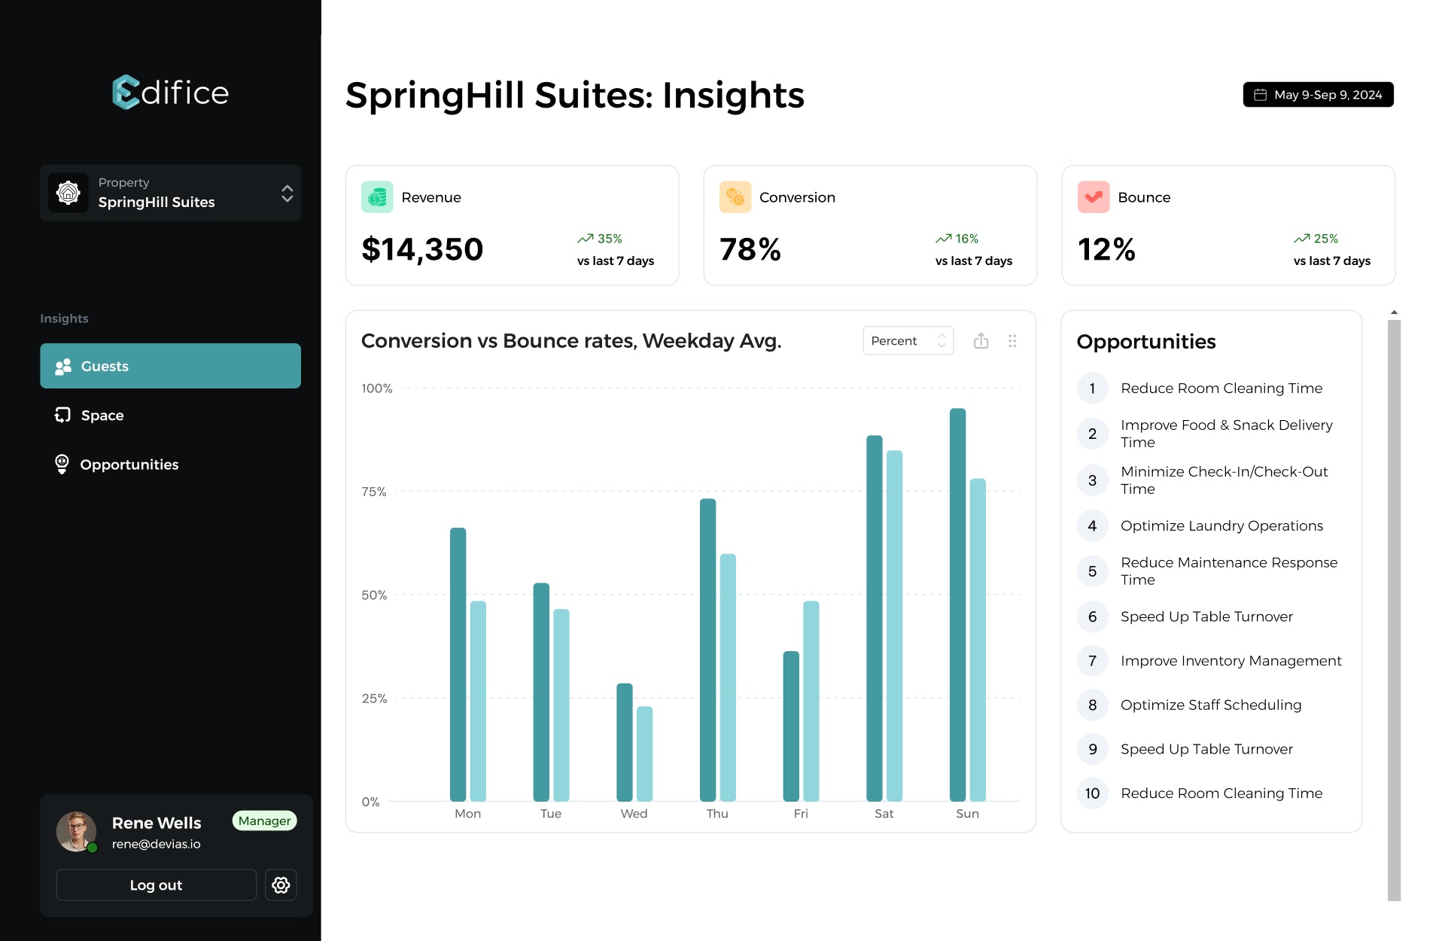
Task: Click the Conversion card icon
Action: [735, 197]
